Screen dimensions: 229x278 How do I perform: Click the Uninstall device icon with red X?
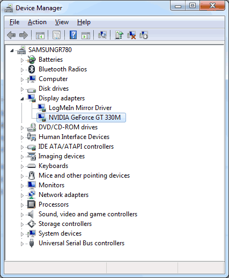[131, 35]
